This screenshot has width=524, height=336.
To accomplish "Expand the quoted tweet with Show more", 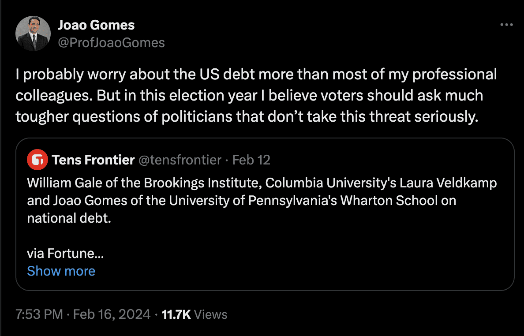I will [61, 271].
